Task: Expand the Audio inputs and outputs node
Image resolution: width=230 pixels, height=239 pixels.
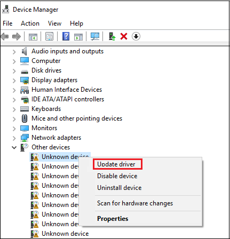Action: pos(14,52)
